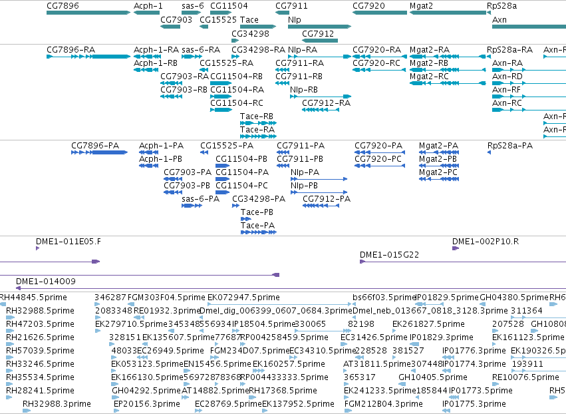
Task: Select the CG11504-PC protein label
Action: pyautogui.click(x=242, y=186)
